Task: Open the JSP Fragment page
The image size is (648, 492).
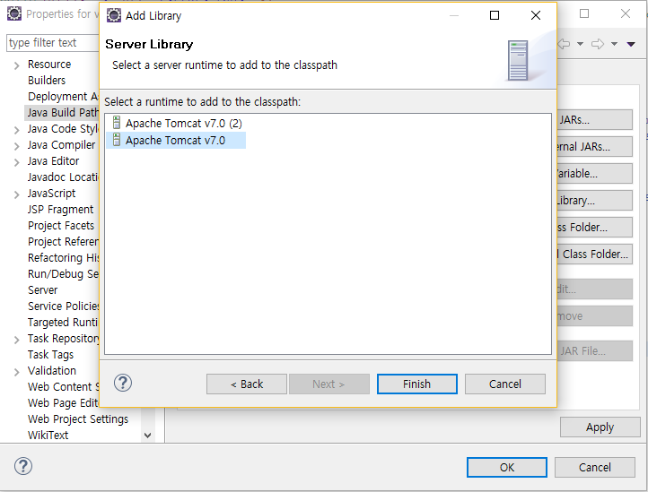Action: (x=61, y=210)
